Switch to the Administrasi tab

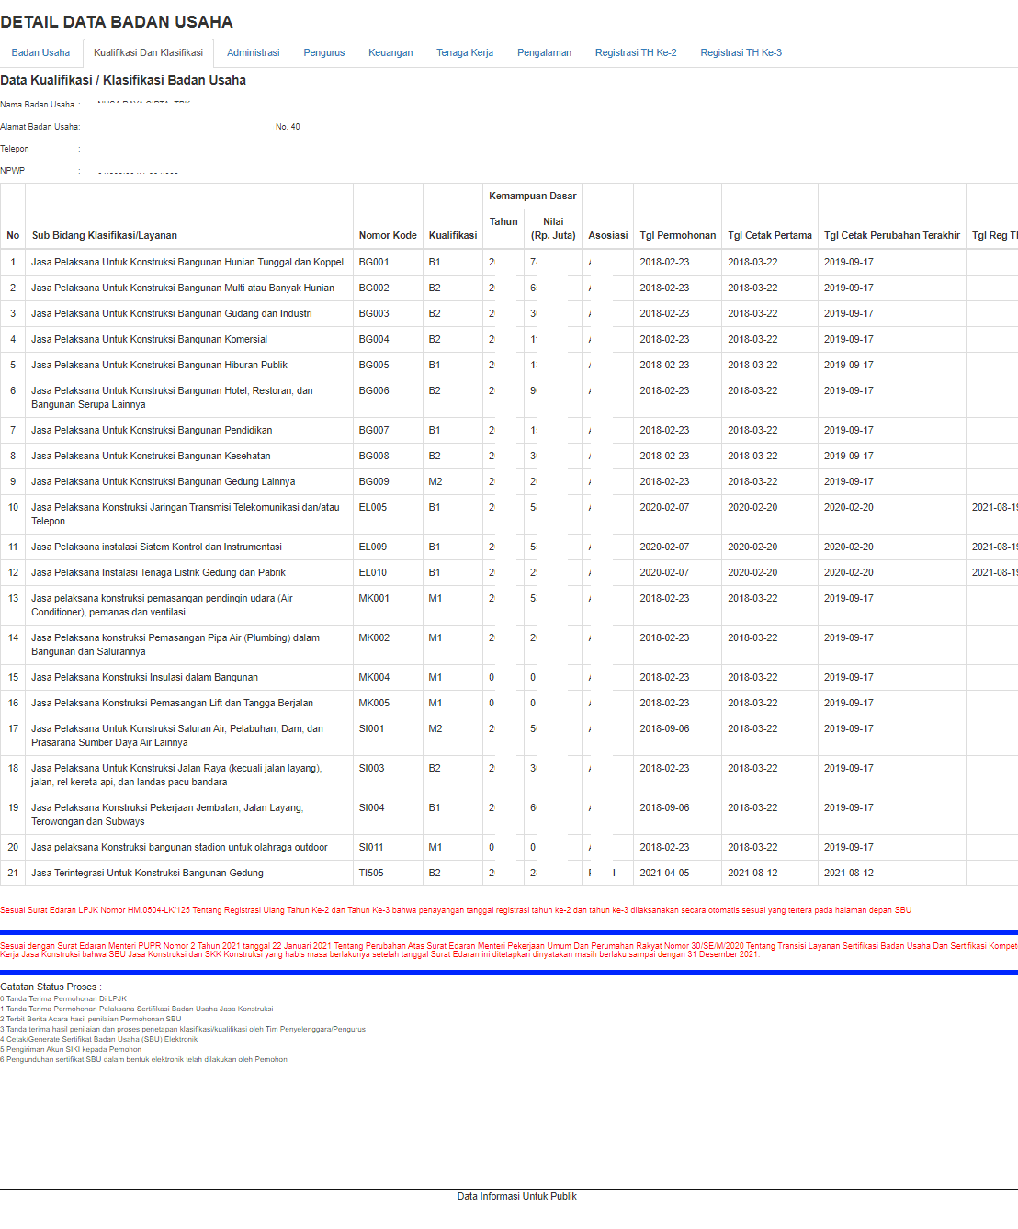click(253, 52)
